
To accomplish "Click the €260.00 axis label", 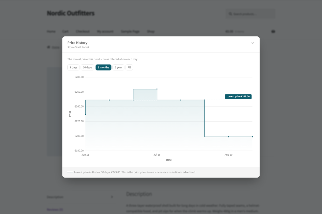I will click(79, 92).
